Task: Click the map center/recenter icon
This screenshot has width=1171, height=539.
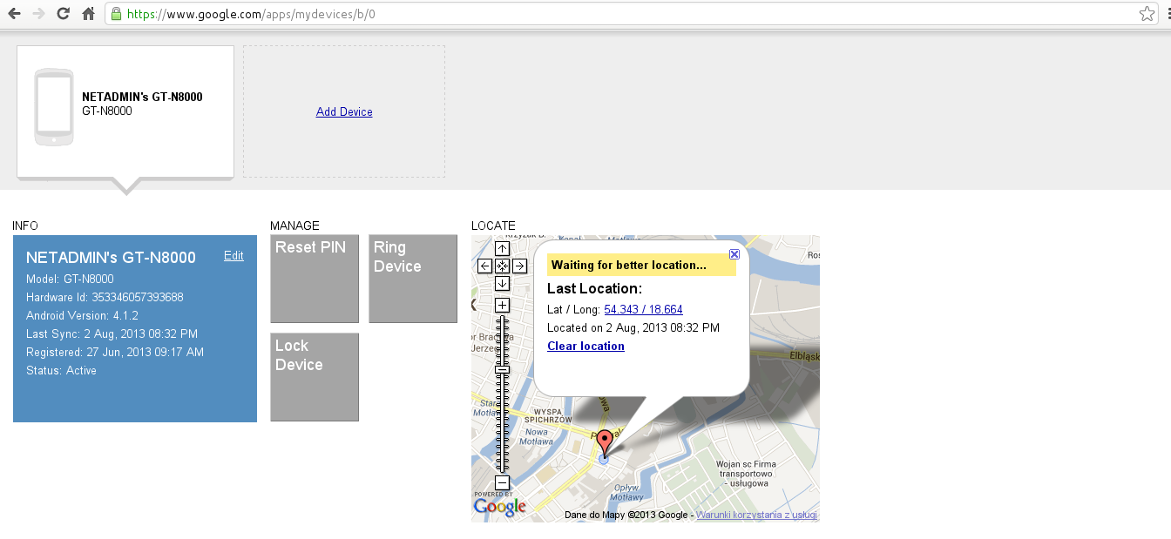Action: coord(502,266)
